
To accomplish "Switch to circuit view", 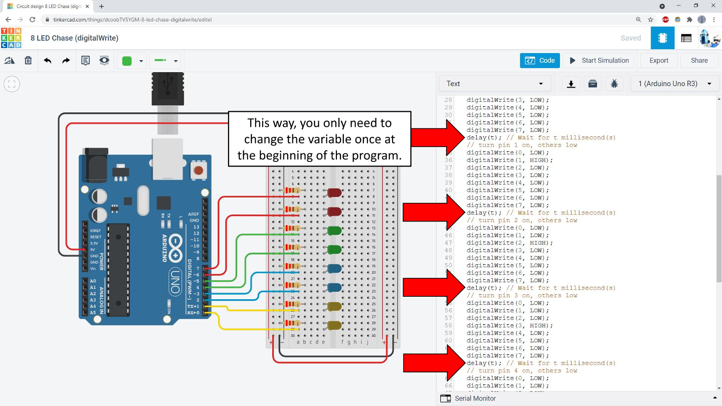I will (662, 38).
